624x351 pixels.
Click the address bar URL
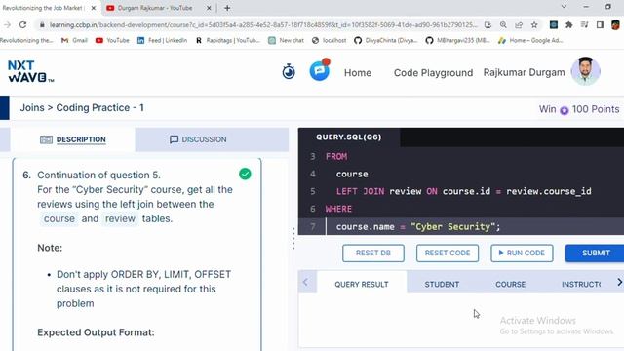262,24
